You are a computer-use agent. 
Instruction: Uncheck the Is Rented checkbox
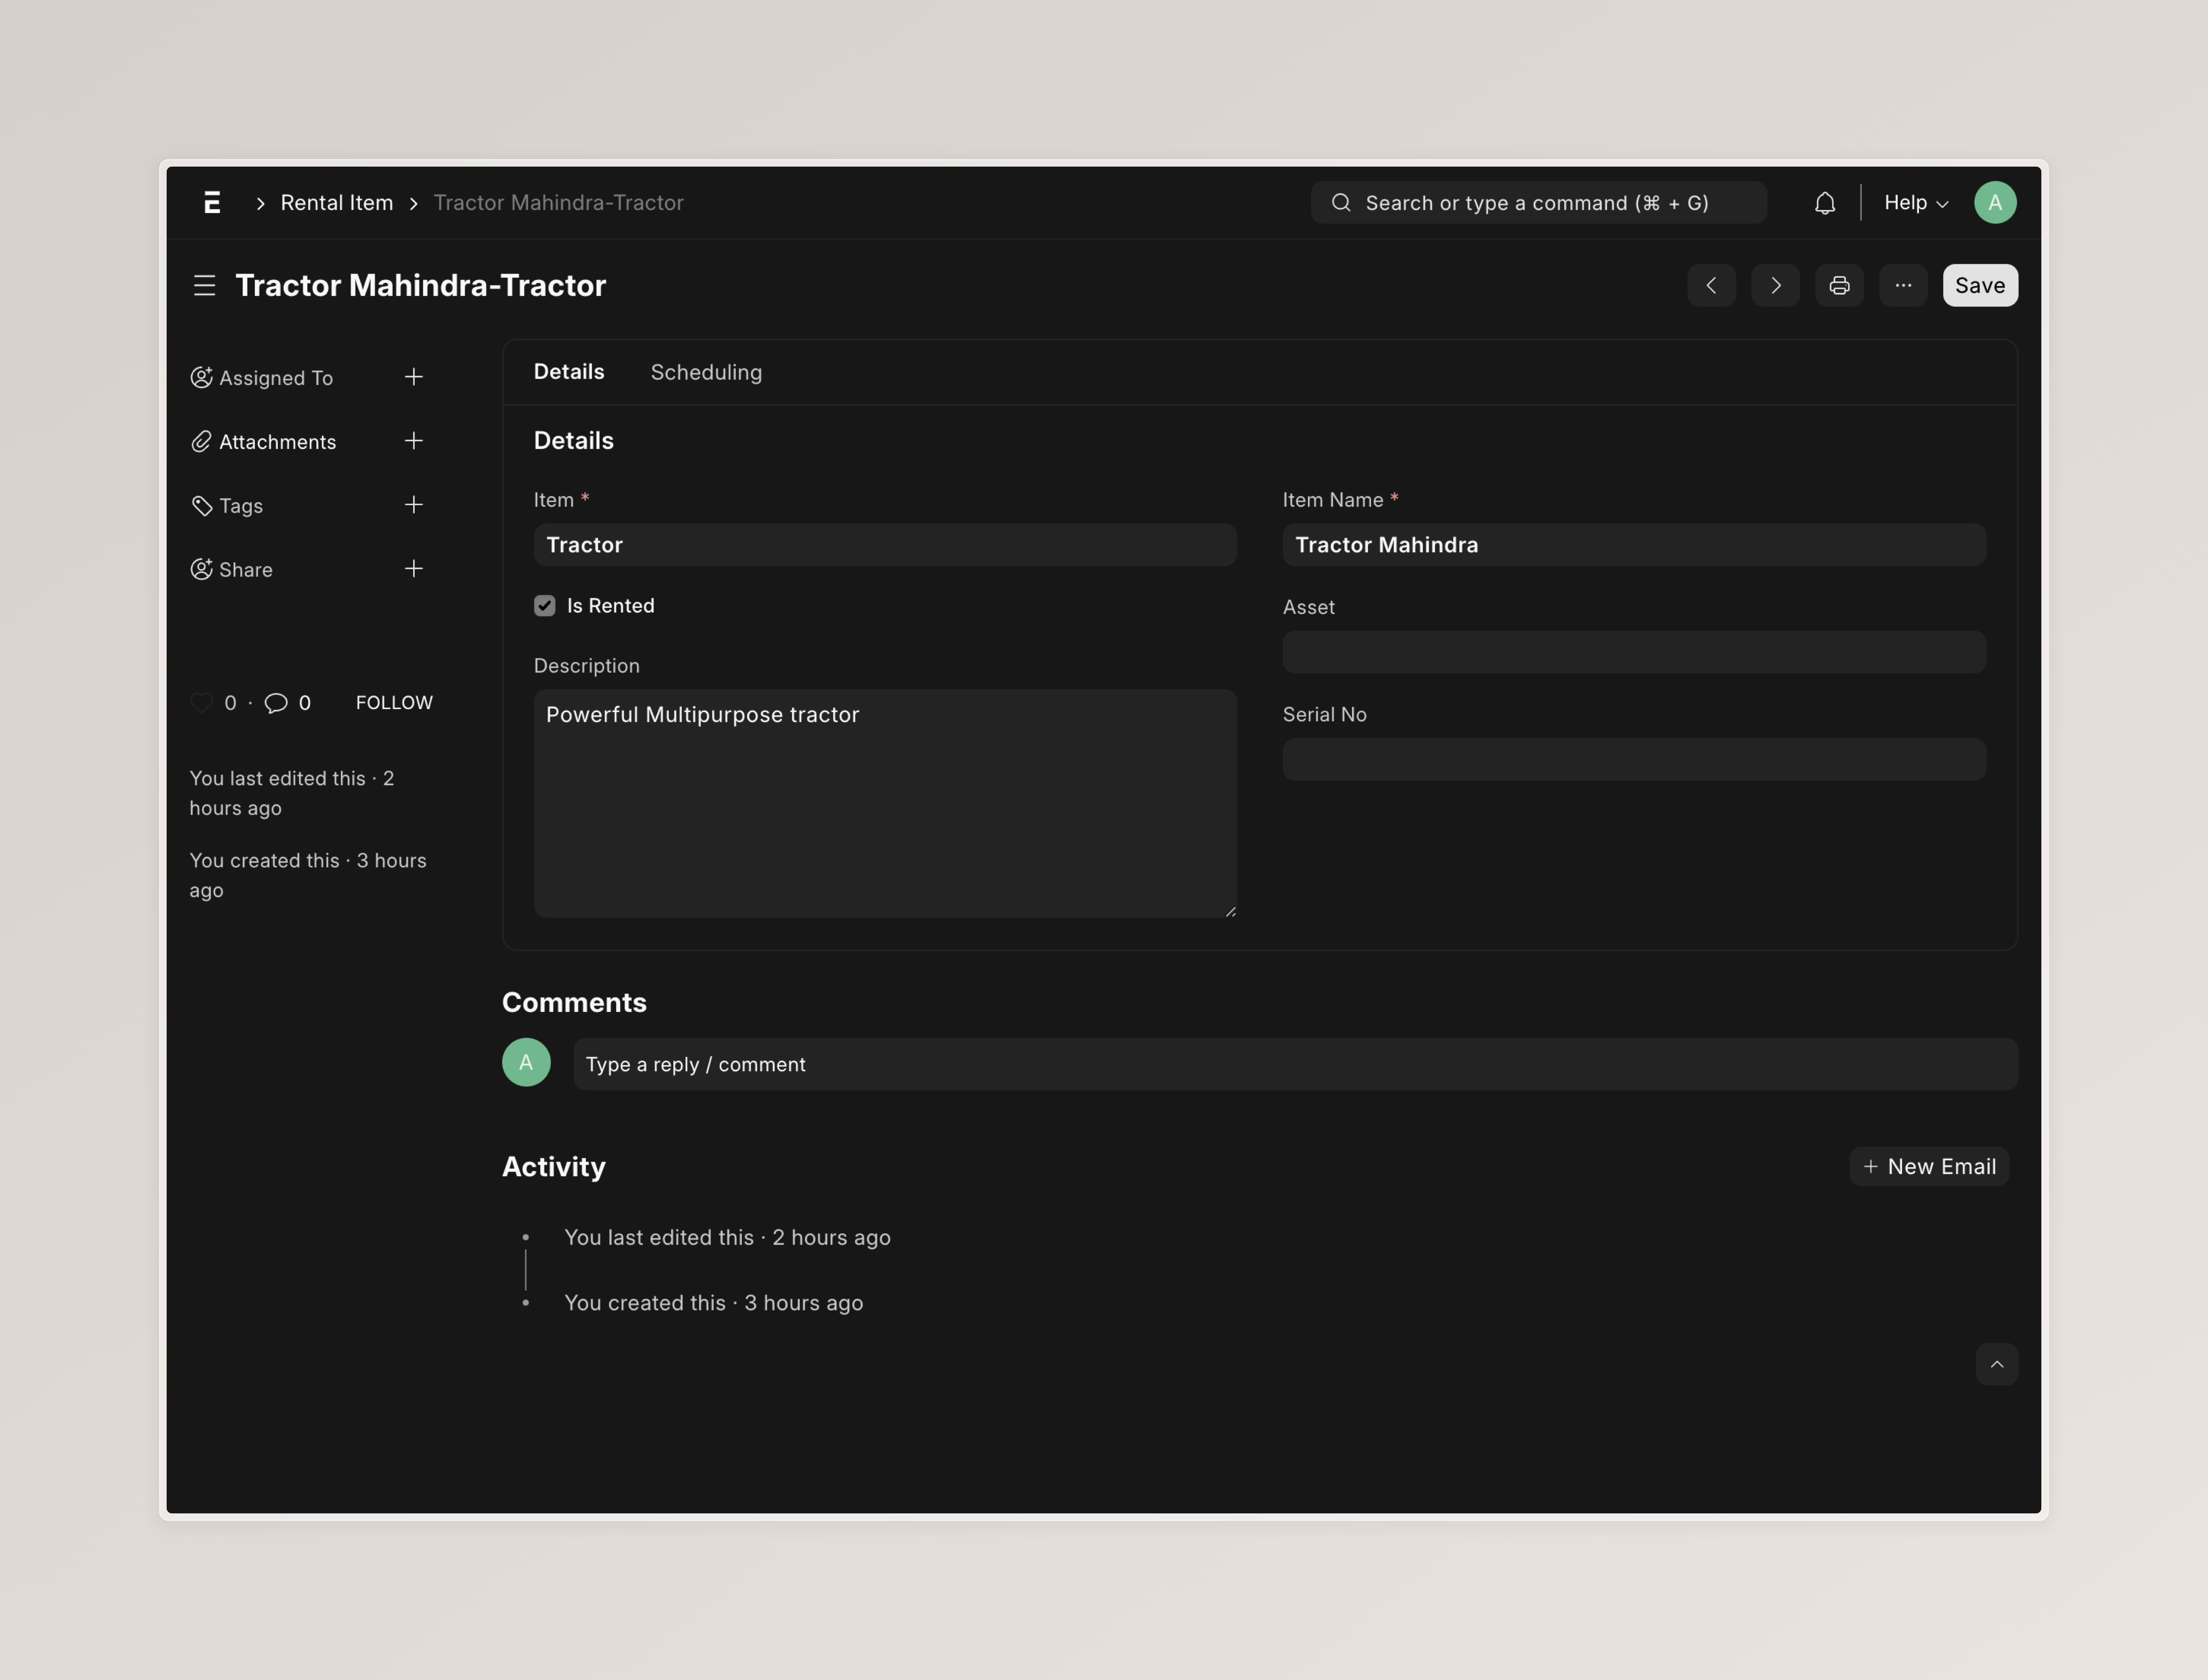(x=544, y=606)
